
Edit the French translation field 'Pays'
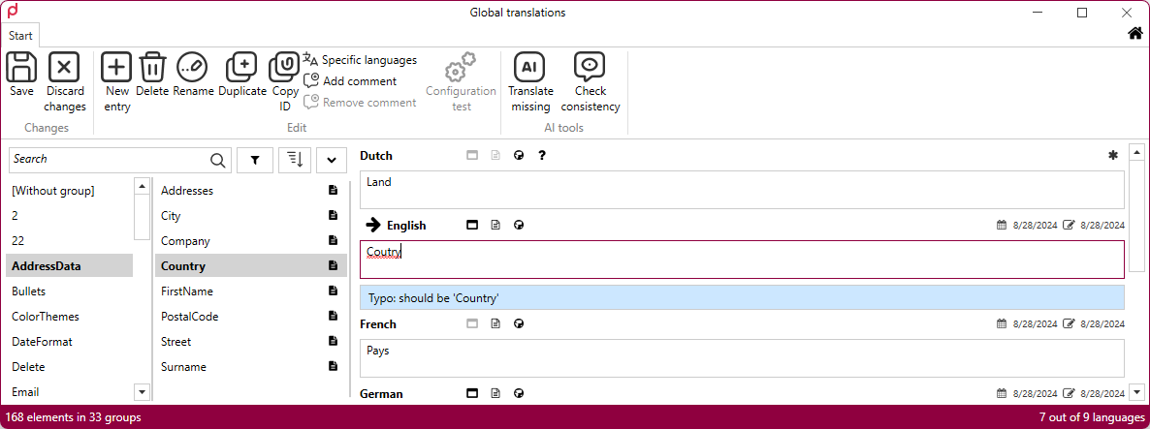pos(742,358)
